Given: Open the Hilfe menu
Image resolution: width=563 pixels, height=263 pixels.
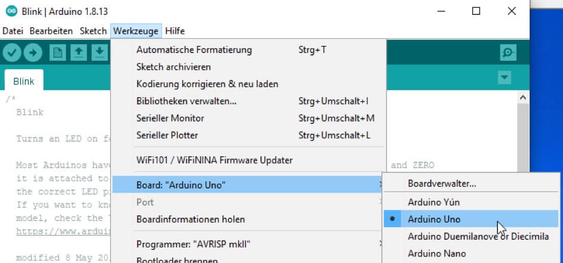Looking at the screenshot, I should pos(175,31).
